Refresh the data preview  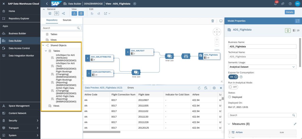[199, 88]
